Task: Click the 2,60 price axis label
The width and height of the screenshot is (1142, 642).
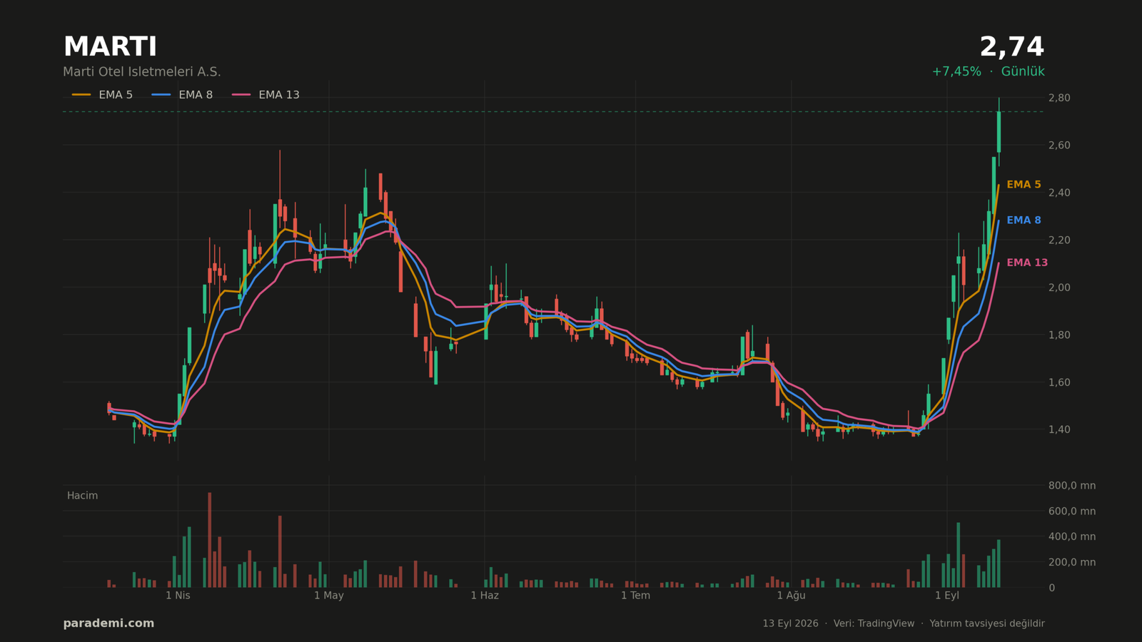Action: (1058, 146)
